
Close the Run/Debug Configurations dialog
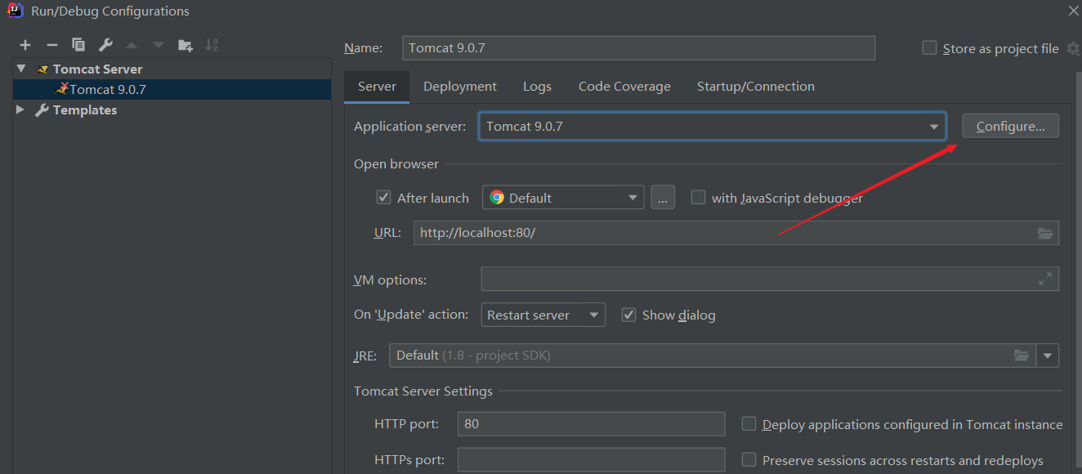pyautogui.click(x=1073, y=11)
